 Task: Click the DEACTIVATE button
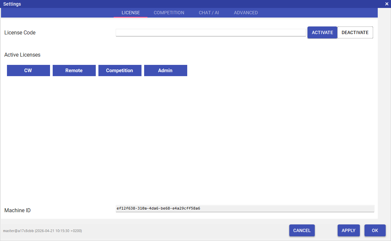pyautogui.click(x=355, y=33)
